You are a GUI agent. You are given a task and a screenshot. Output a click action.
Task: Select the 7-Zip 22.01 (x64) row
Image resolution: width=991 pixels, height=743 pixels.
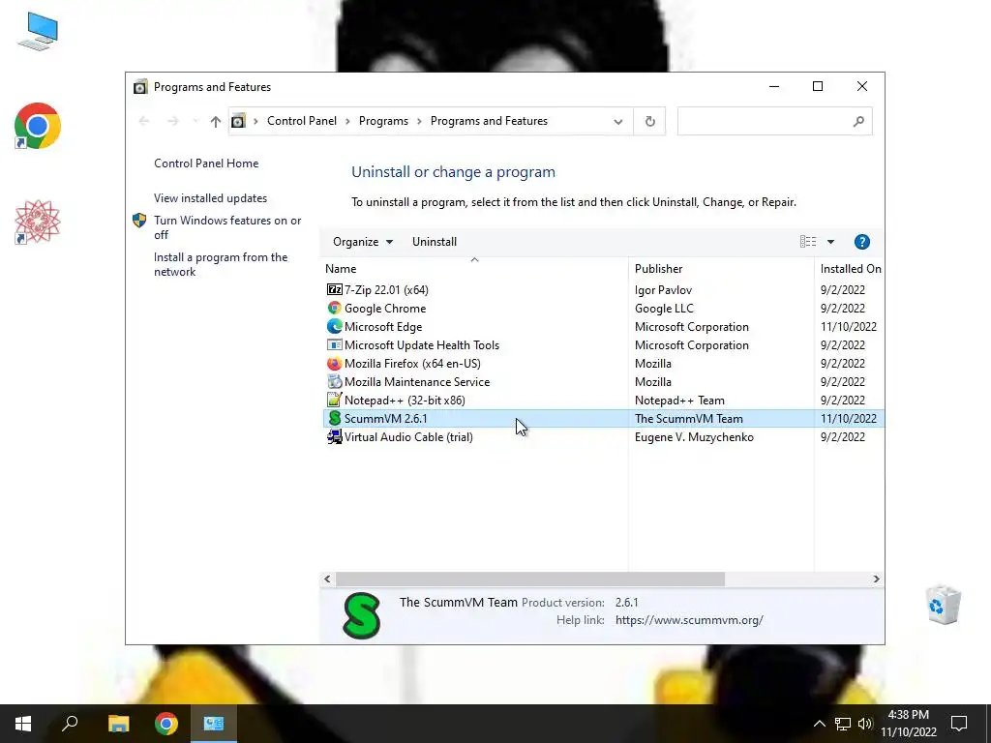pos(603,289)
